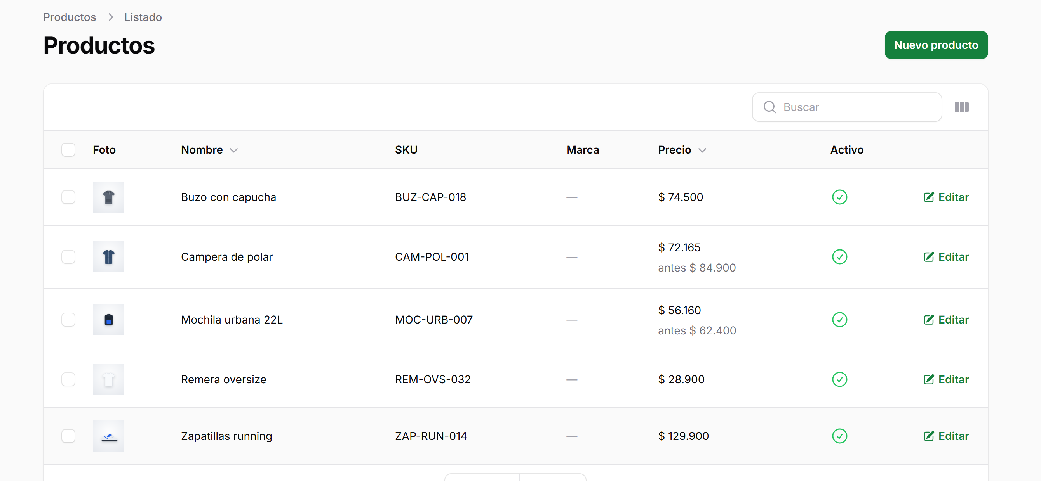1041x481 pixels.
Task: Click the SKU MOC-URB-007 cell
Action: pyautogui.click(x=433, y=320)
